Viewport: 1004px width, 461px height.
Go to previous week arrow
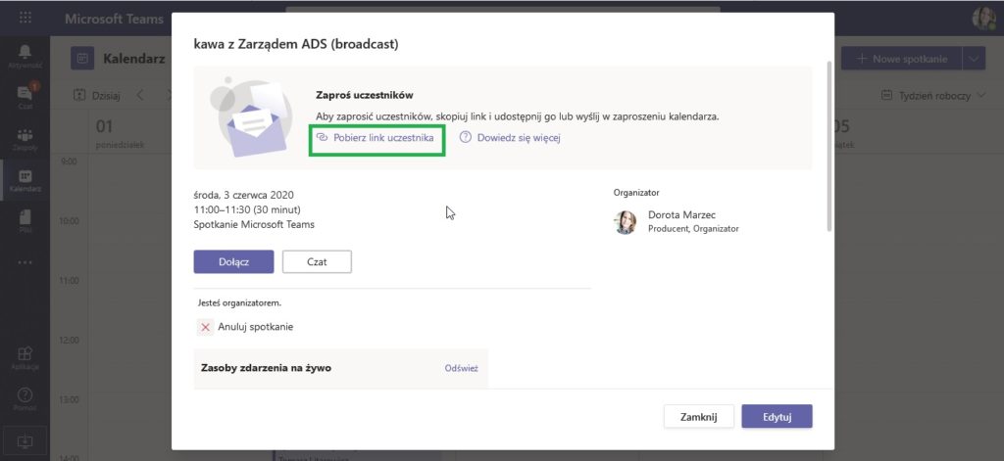click(x=140, y=95)
